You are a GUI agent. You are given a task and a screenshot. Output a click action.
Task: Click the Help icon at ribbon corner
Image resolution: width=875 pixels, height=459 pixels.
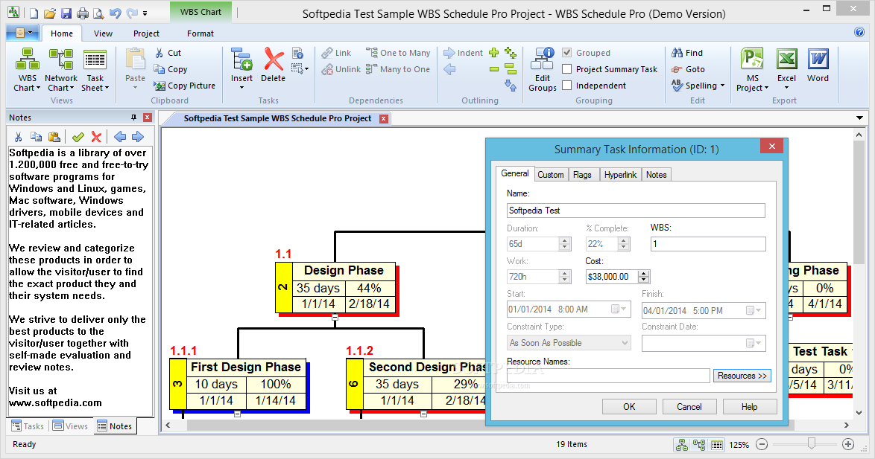click(859, 32)
